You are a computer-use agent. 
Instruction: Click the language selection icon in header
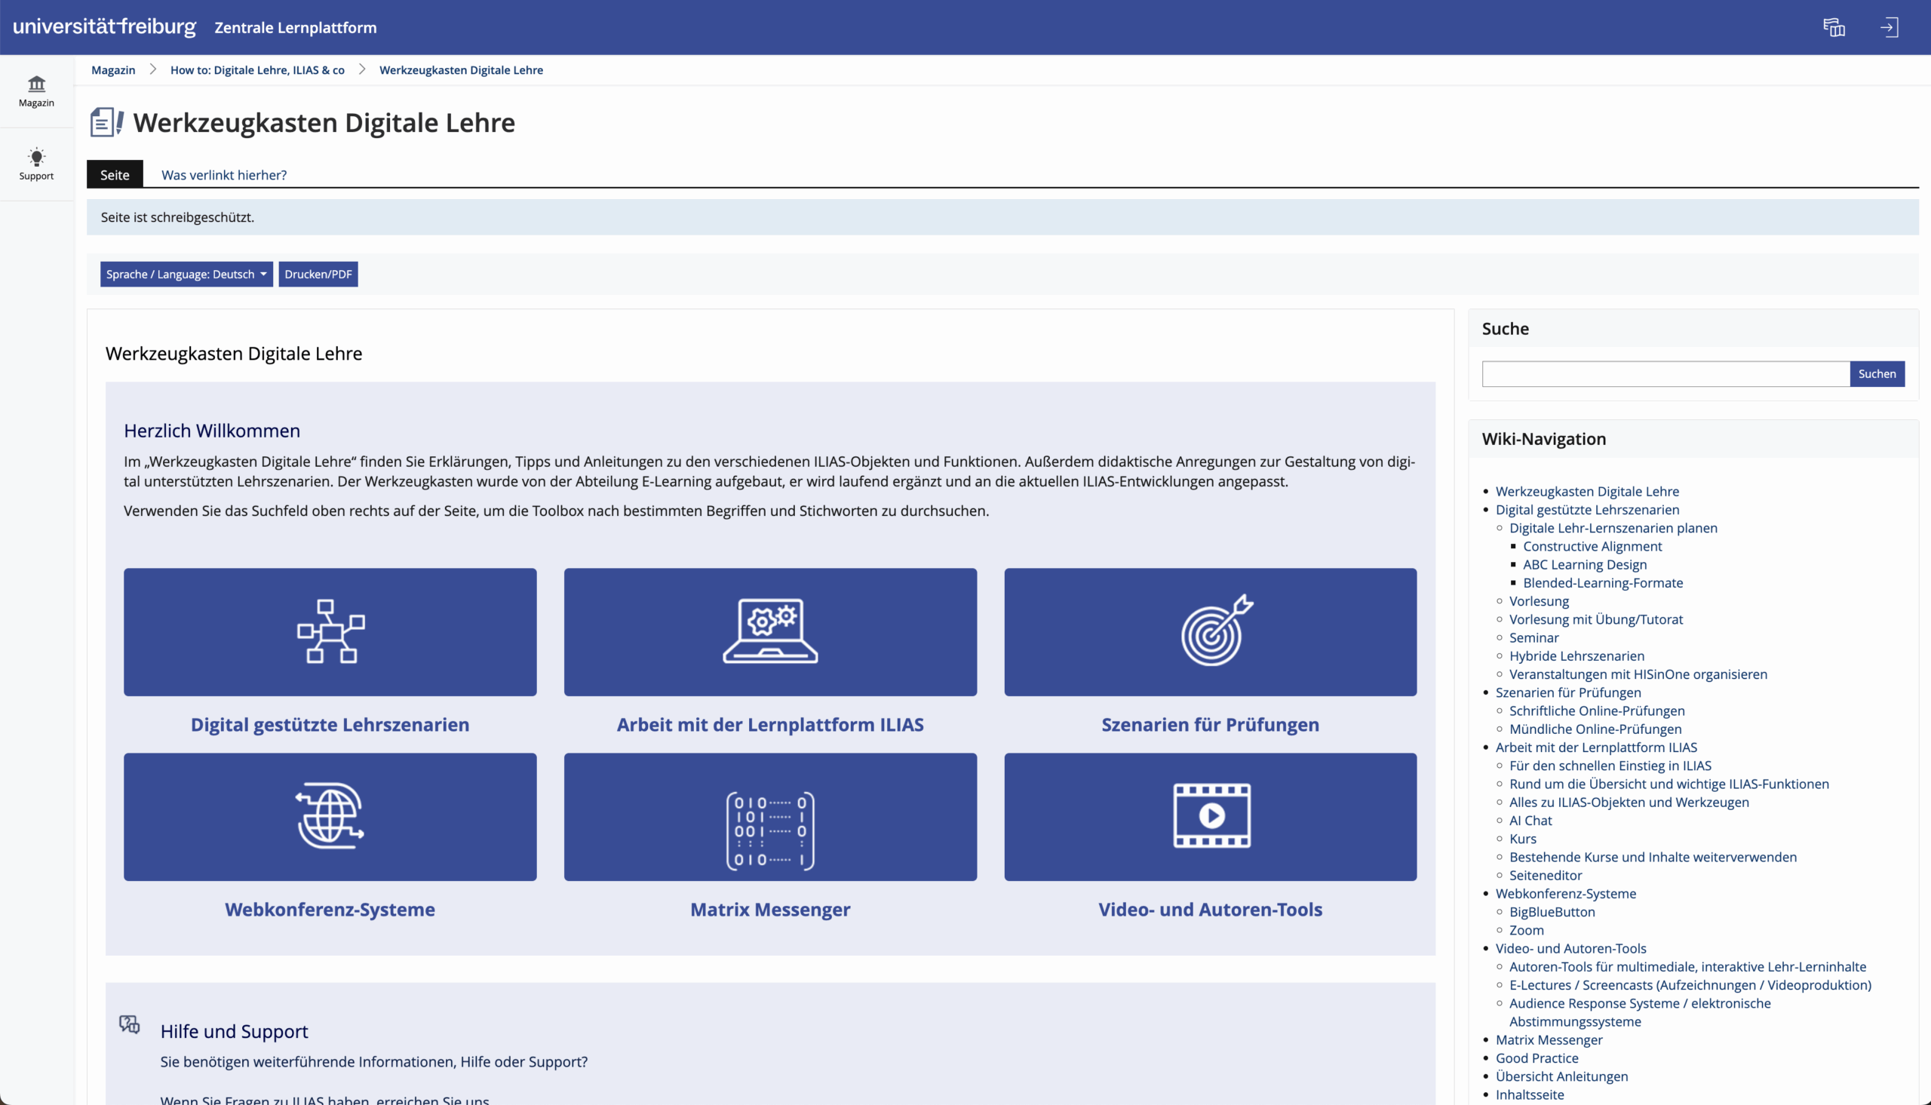1834,27
